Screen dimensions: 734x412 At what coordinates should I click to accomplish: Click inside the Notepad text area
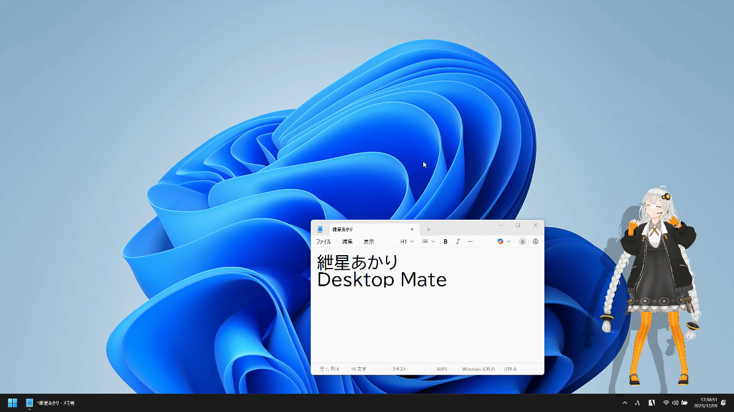[427, 323]
